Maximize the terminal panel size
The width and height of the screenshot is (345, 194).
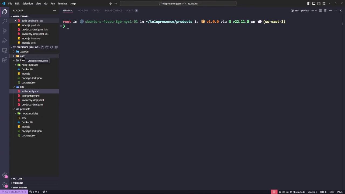(x=336, y=11)
